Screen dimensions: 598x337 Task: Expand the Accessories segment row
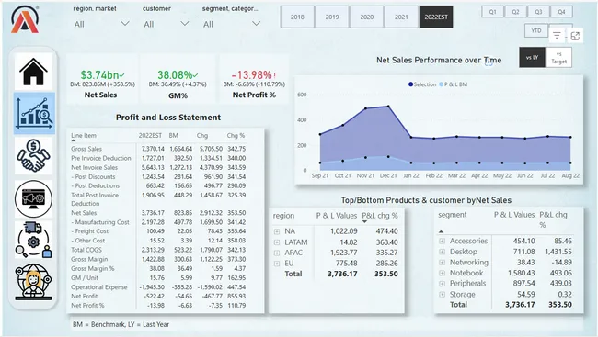[x=442, y=241]
